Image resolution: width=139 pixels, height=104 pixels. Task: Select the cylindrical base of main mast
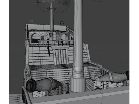(x=78, y=84)
